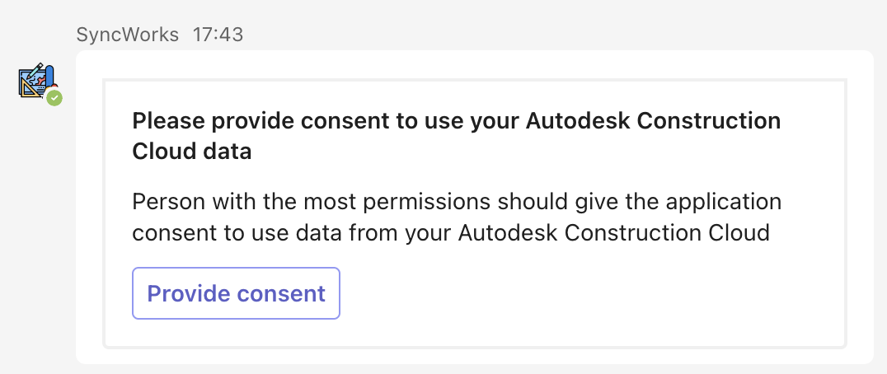Click the blueprint drawing in the avatar

pyautogui.click(x=35, y=81)
